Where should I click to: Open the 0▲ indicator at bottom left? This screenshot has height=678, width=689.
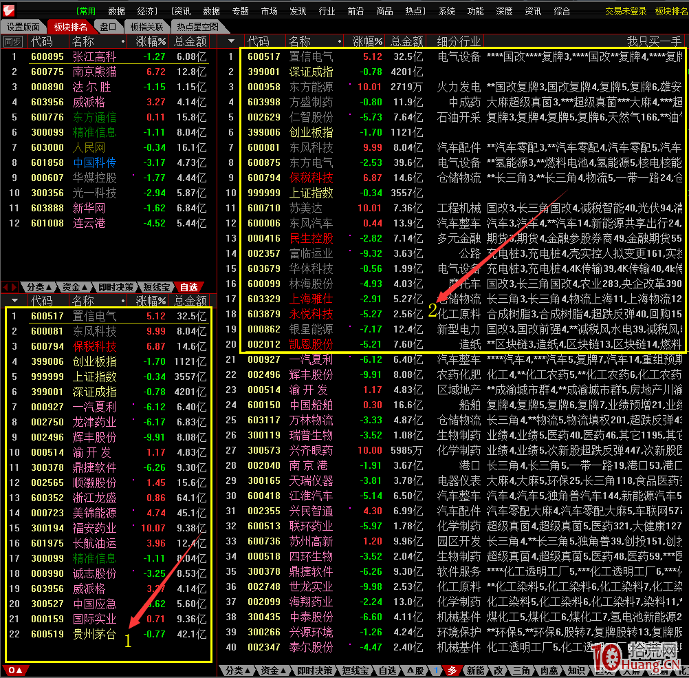click(x=15, y=670)
